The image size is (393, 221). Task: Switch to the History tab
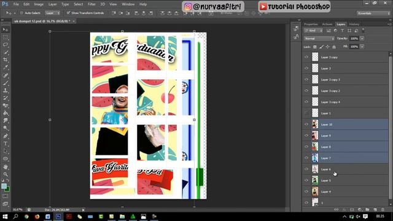pyautogui.click(x=354, y=25)
